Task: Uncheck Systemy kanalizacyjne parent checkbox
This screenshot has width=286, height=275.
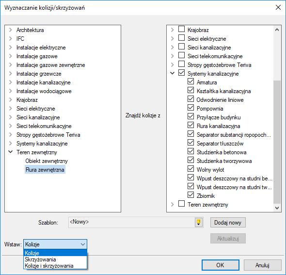Action: (x=181, y=73)
